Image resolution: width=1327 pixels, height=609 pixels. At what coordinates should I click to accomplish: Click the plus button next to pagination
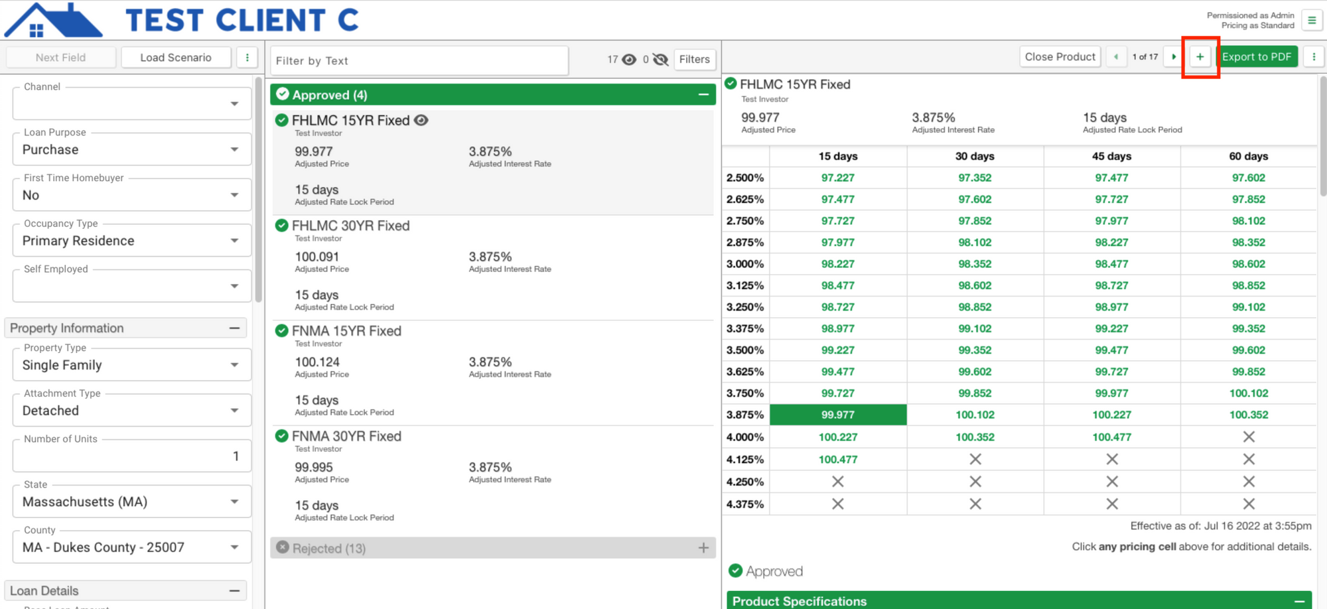1200,57
